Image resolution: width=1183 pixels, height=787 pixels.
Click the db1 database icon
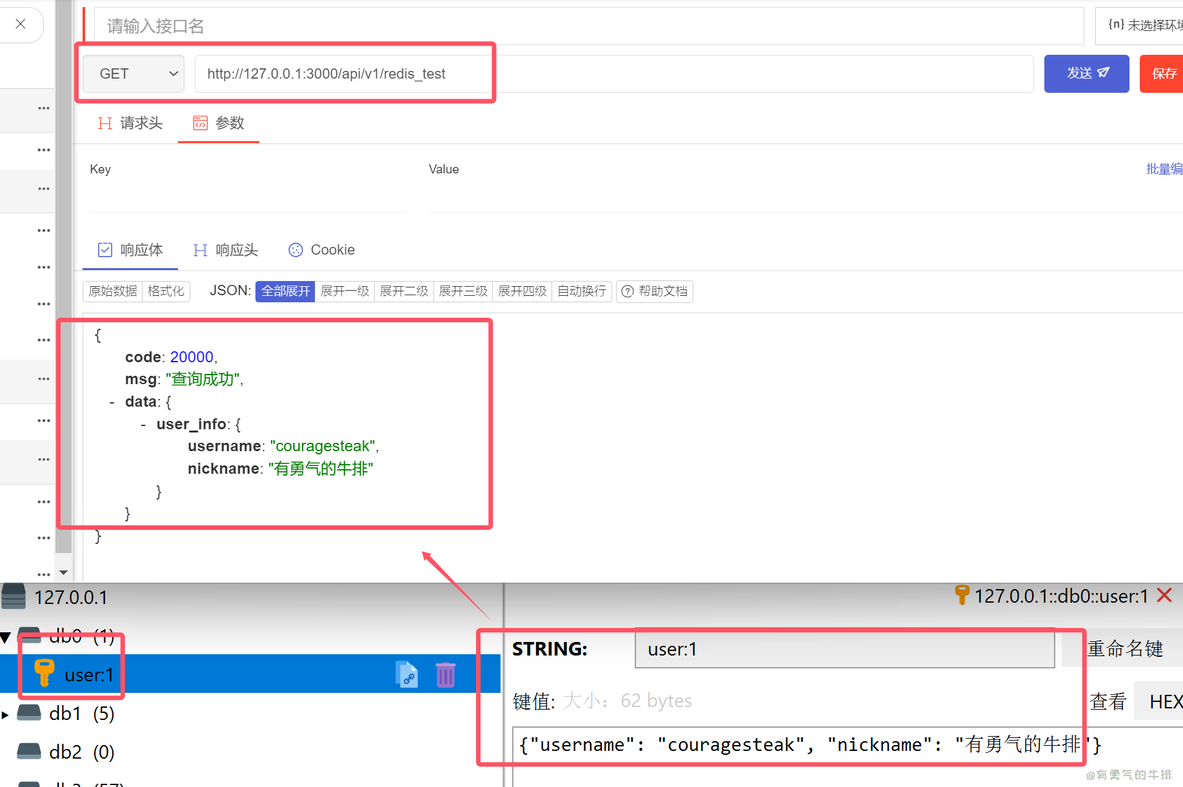[x=29, y=712]
